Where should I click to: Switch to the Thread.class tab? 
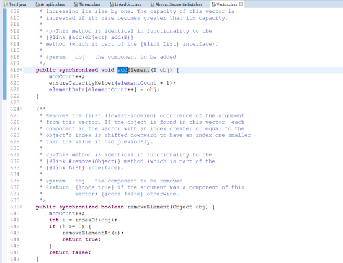coord(87,4)
